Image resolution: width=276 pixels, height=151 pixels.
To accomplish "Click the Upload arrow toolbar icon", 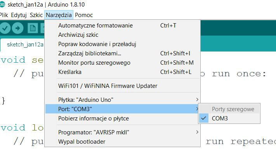I will point(17,28).
